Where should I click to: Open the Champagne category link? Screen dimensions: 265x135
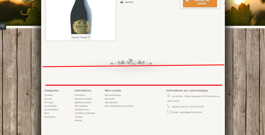[x=50, y=117]
